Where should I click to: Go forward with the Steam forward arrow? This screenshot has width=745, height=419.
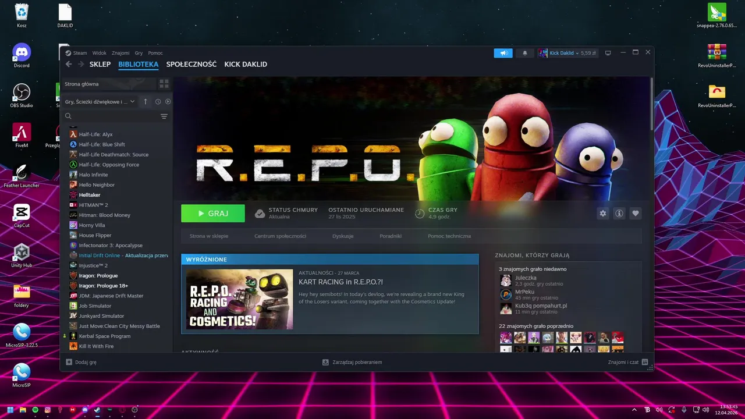pyautogui.click(x=81, y=64)
